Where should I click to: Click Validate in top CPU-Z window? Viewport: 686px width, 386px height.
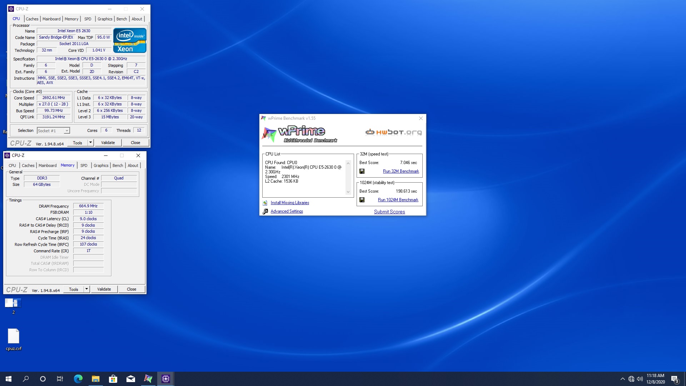click(x=108, y=143)
